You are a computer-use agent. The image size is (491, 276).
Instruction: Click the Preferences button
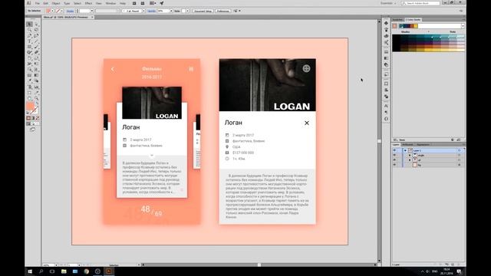tap(223, 11)
